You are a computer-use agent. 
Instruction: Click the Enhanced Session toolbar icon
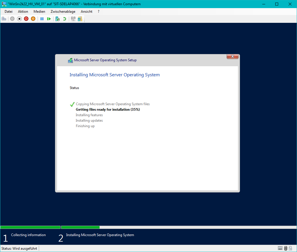[x=73, y=19]
